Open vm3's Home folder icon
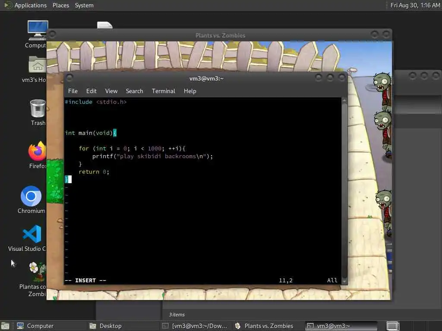 pyautogui.click(x=37, y=65)
